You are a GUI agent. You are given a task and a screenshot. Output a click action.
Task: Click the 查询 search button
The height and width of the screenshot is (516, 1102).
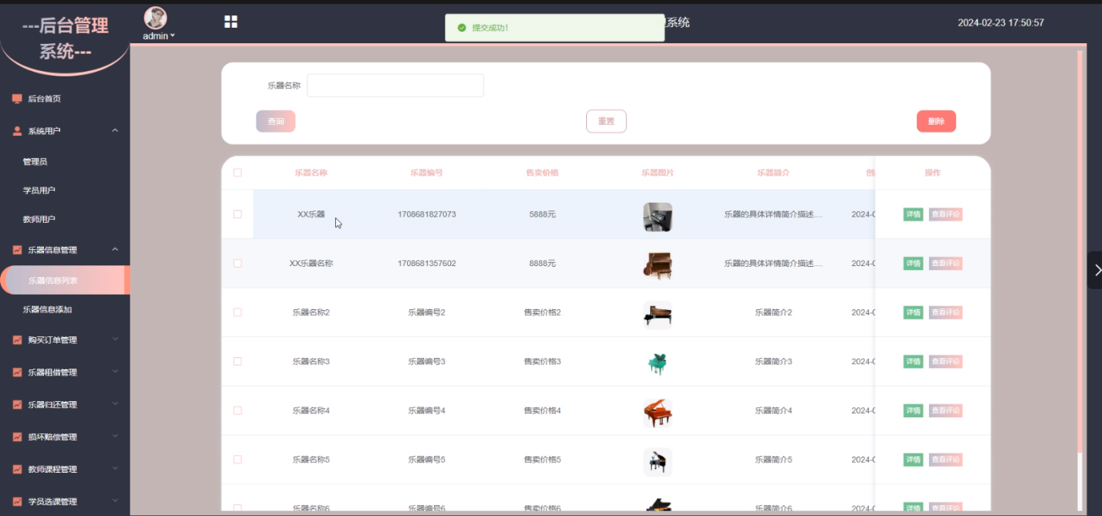coord(276,121)
